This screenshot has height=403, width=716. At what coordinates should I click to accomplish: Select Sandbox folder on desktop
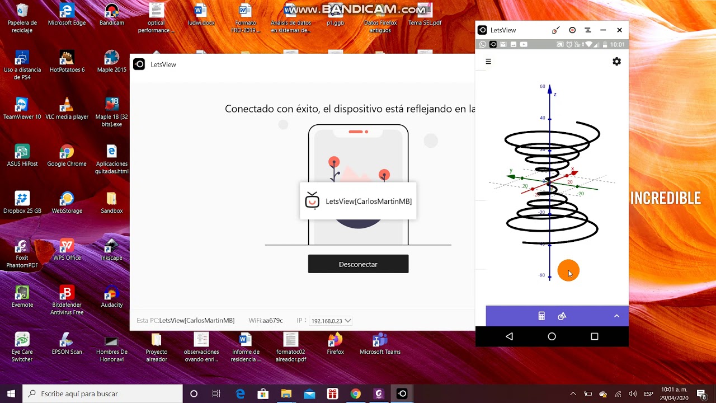[112, 203]
